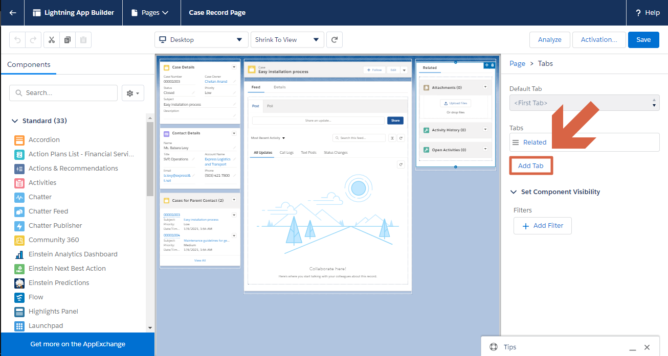Image resolution: width=668 pixels, height=356 pixels.
Task: Click the undo icon
Action: (17, 40)
